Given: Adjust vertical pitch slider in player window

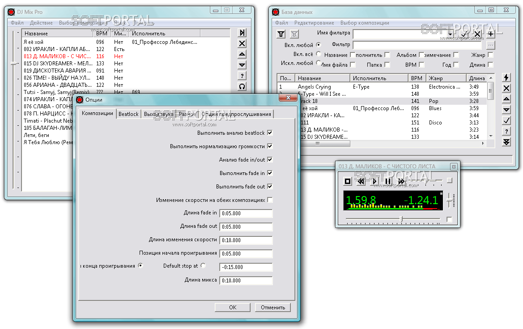Looking at the screenshot, I should click(450, 200).
